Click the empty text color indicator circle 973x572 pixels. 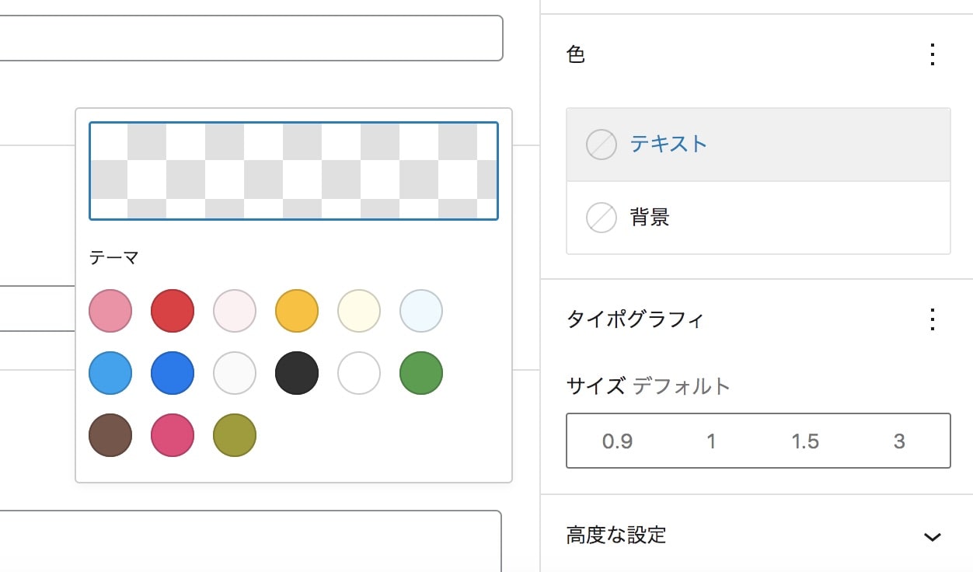coord(601,145)
